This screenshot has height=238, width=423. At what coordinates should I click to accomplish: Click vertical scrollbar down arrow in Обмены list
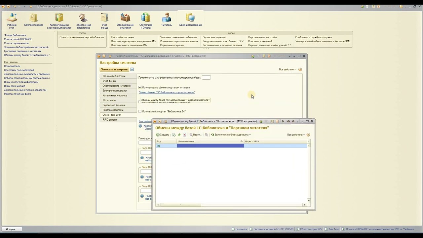(x=309, y=201)
